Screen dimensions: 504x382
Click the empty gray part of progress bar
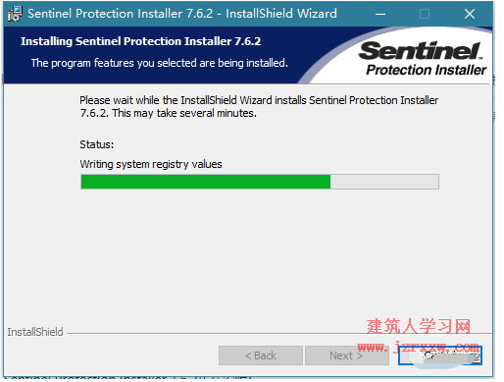point(384,182)
